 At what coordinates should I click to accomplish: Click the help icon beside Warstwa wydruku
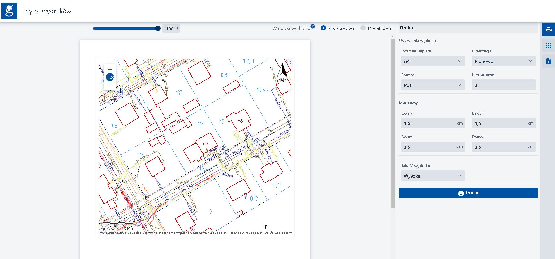pyautogui.click(x=312, y=27)
